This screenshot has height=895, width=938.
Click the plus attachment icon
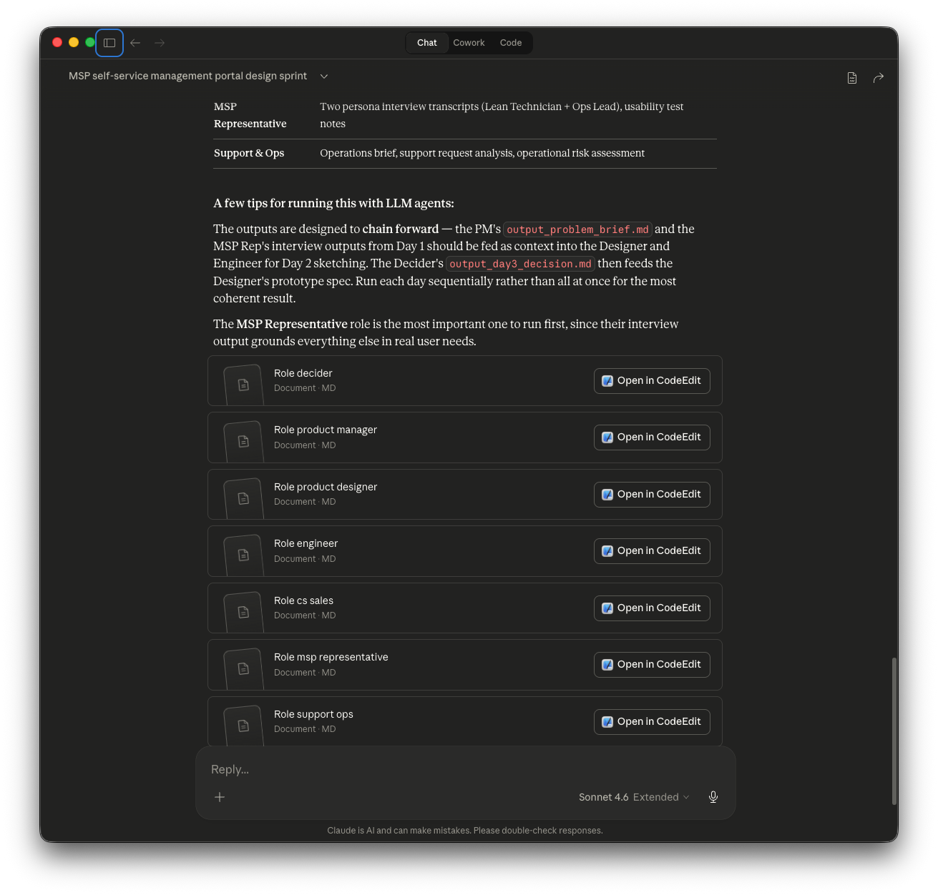pyautogui.click(x=220, y=797)
